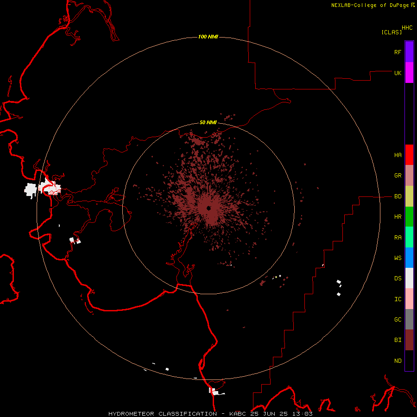Click the 50 NMI range ring label
Screen dimensions: 417x417
point(208,123)
